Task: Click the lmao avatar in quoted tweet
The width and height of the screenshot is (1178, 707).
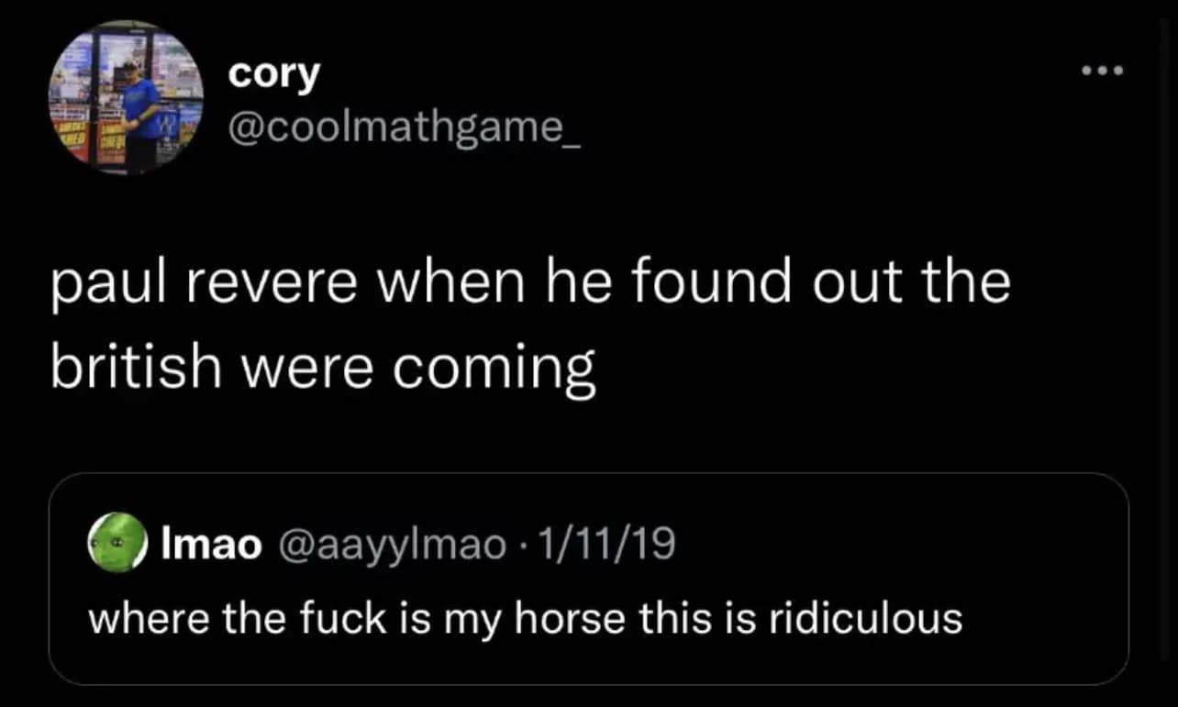Action: (x=114, y=543)
